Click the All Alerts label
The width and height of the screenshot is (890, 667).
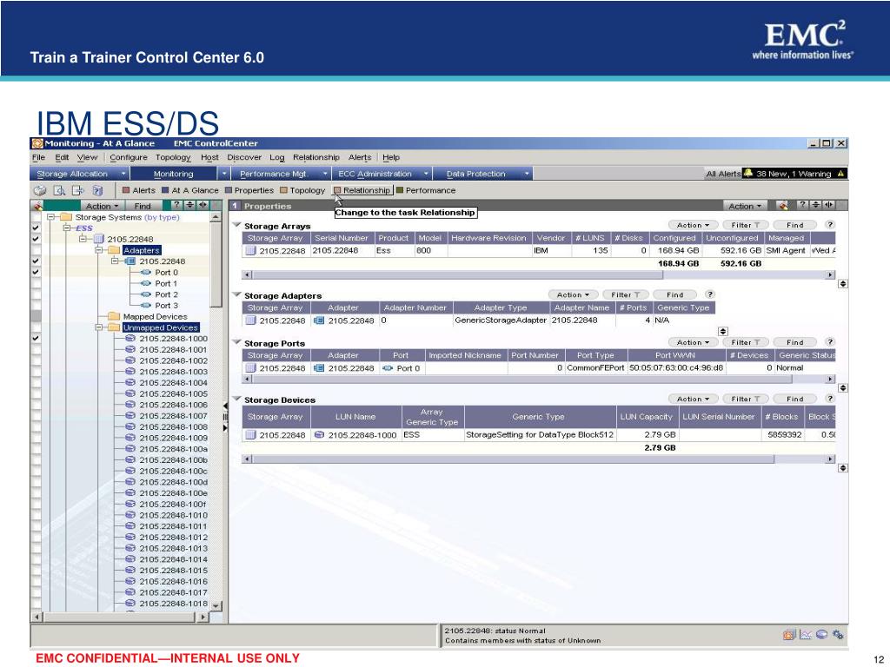723,174
